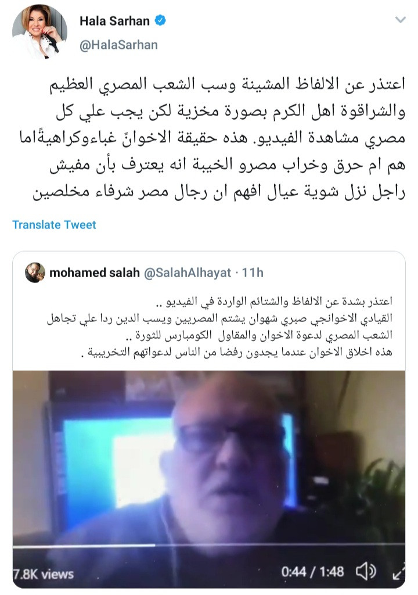Open the quoted tweet's Arabic text body
This screenshot has height=595, width=418.
tap(219, 327)
